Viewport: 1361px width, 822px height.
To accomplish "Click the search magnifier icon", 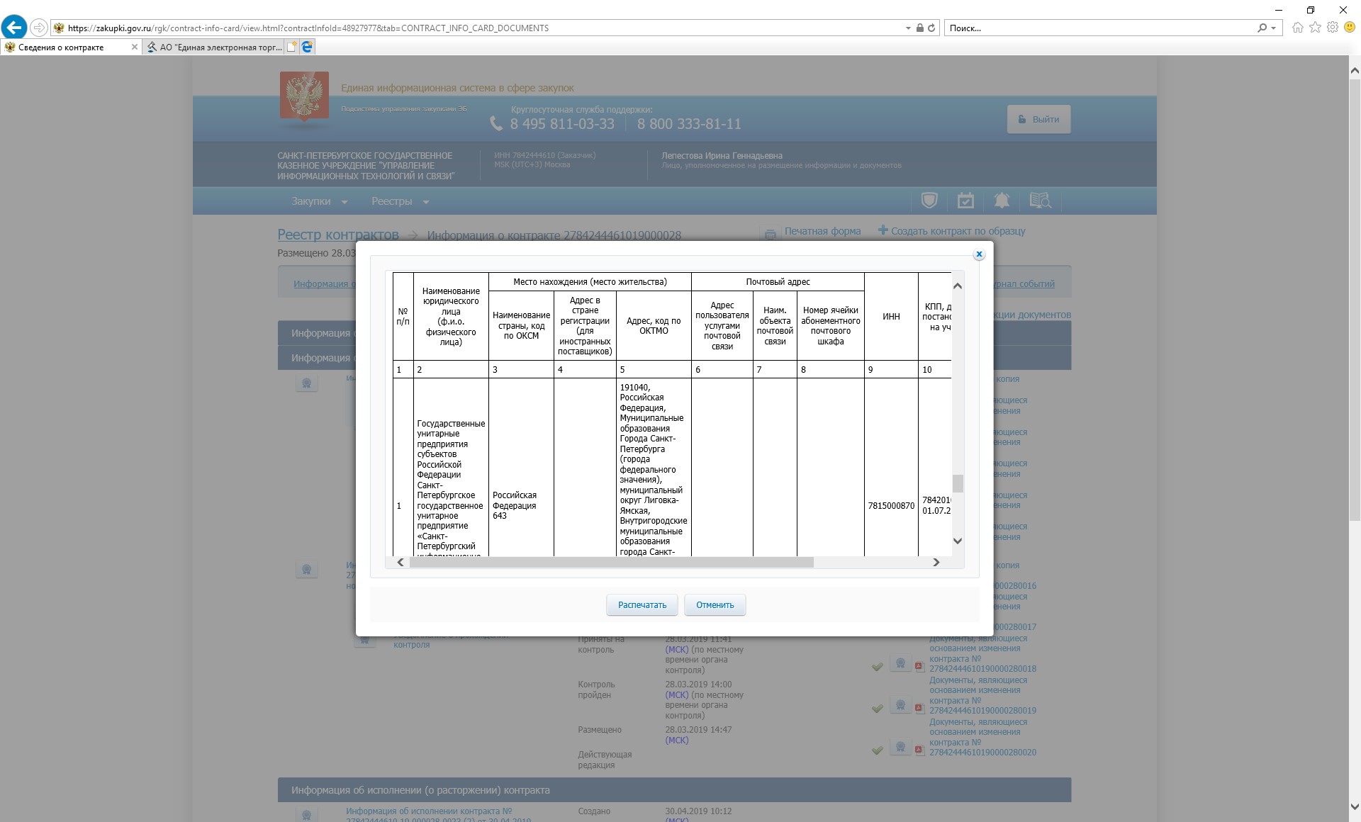I will 1262,28.
